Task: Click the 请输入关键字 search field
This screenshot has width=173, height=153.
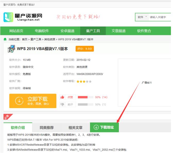Action: pyautogui.click(x=160, y=17)
